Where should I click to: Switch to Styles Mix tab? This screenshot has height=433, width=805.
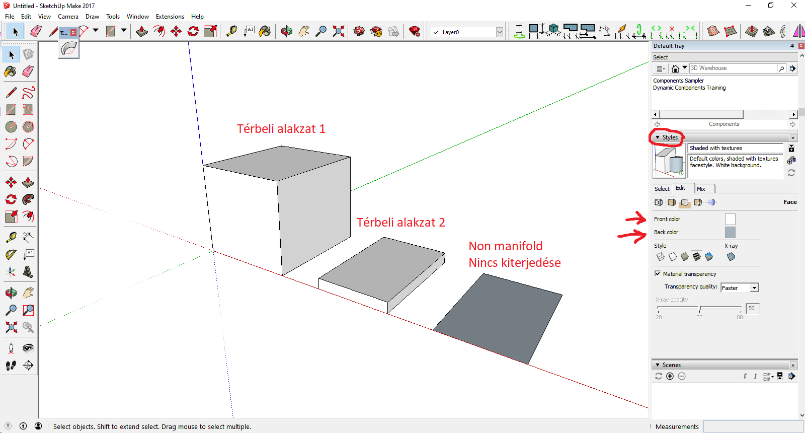[x=701, y=189]
